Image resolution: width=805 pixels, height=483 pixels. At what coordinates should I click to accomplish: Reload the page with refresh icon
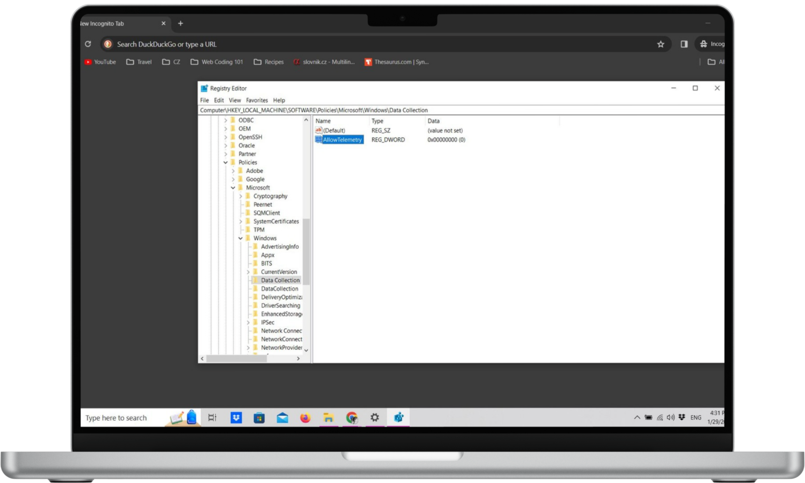88,44
